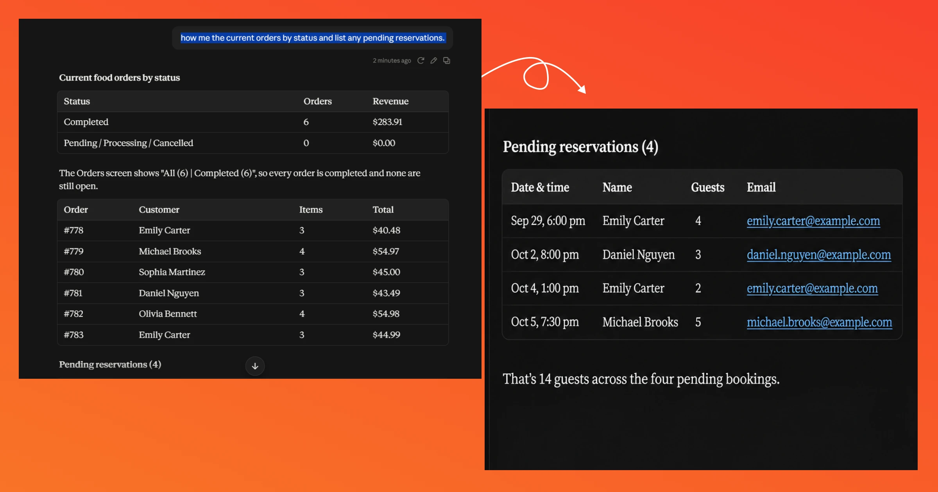Click order #782 cell
The width and height of the screenshot is (938, 492).
73,314
